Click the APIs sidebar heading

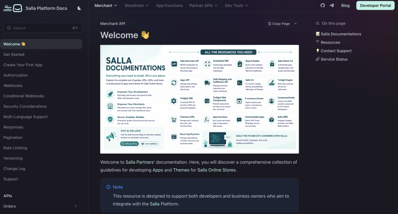click(x=8, y=196)
